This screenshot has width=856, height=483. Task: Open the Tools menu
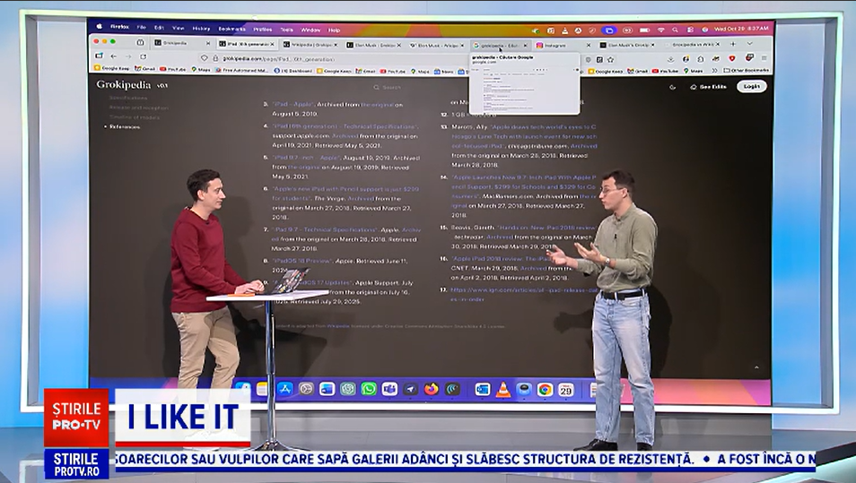[286, 29]
